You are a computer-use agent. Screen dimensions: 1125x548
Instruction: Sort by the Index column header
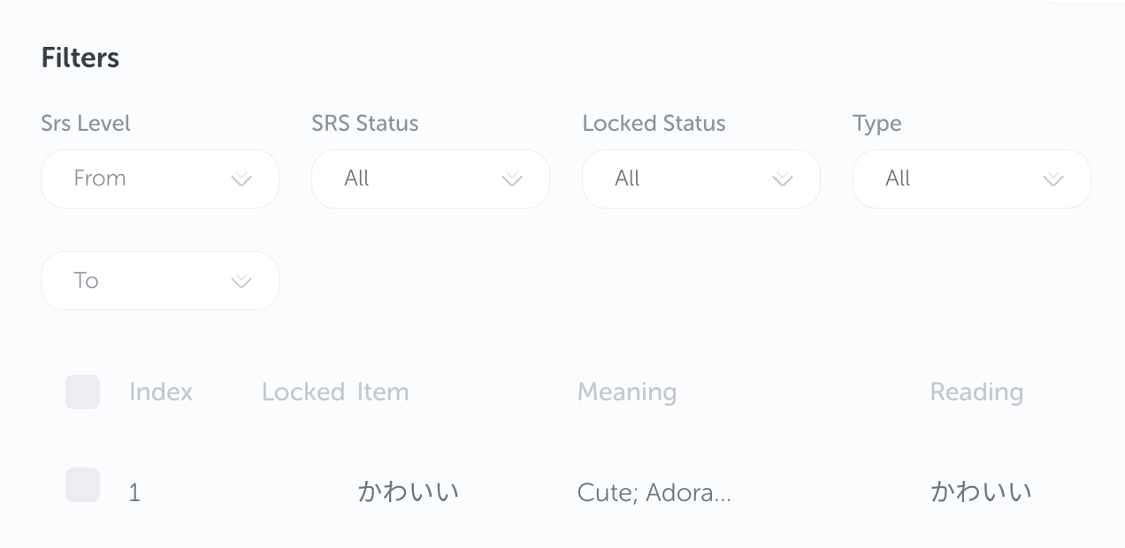click(x=161, y=392)
